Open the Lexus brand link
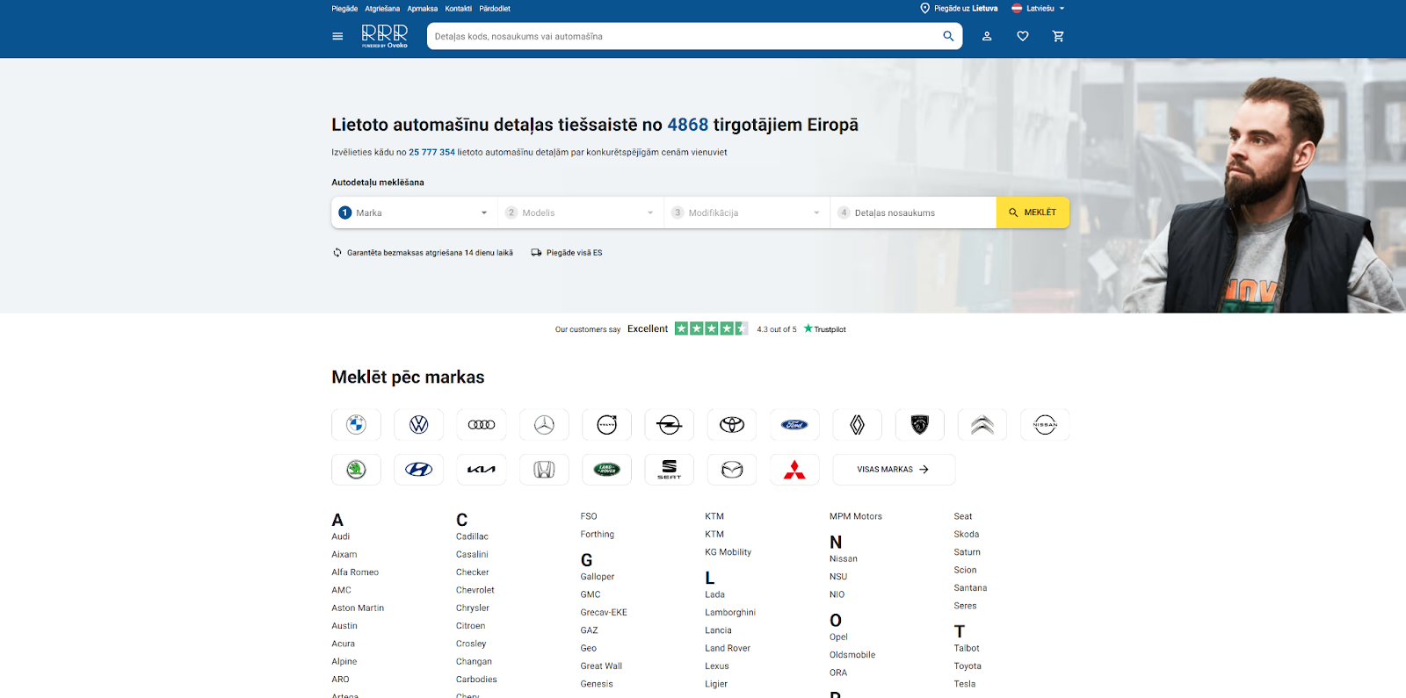1406x698 pixels. pos(717,666)
